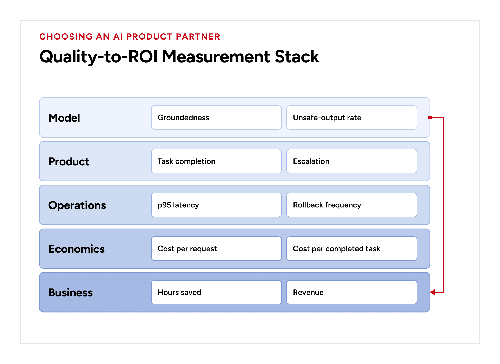Click the 'Quality-to-ROI Measurement Stack' title
The width and height of the screenshot is (500, 364).
point(179,57)
